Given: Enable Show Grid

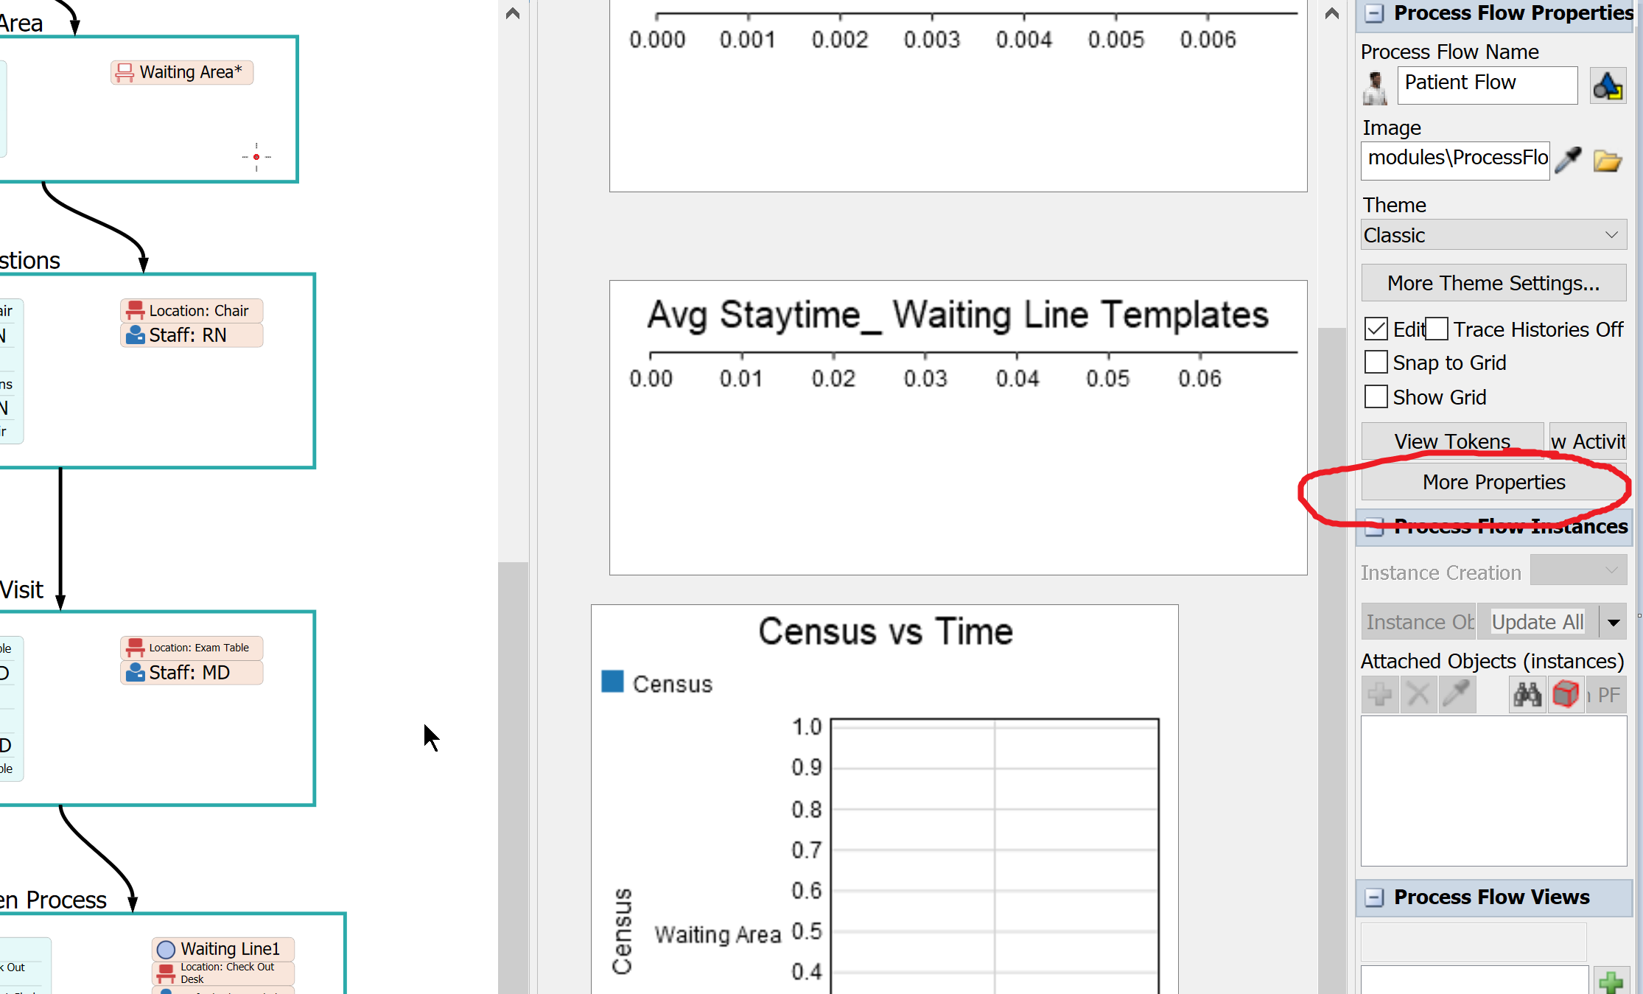Looking at the screenshot, I should (x=1376, y=396).
